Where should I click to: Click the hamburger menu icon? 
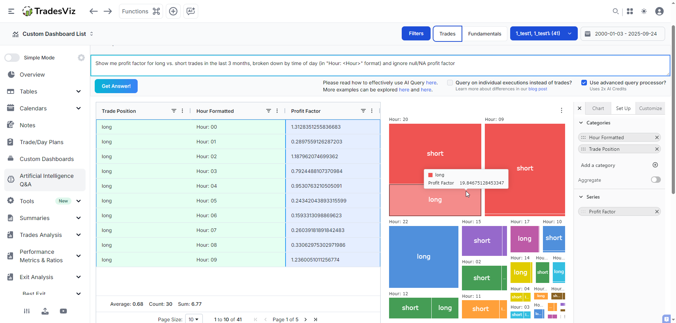[x=11, y=11]
